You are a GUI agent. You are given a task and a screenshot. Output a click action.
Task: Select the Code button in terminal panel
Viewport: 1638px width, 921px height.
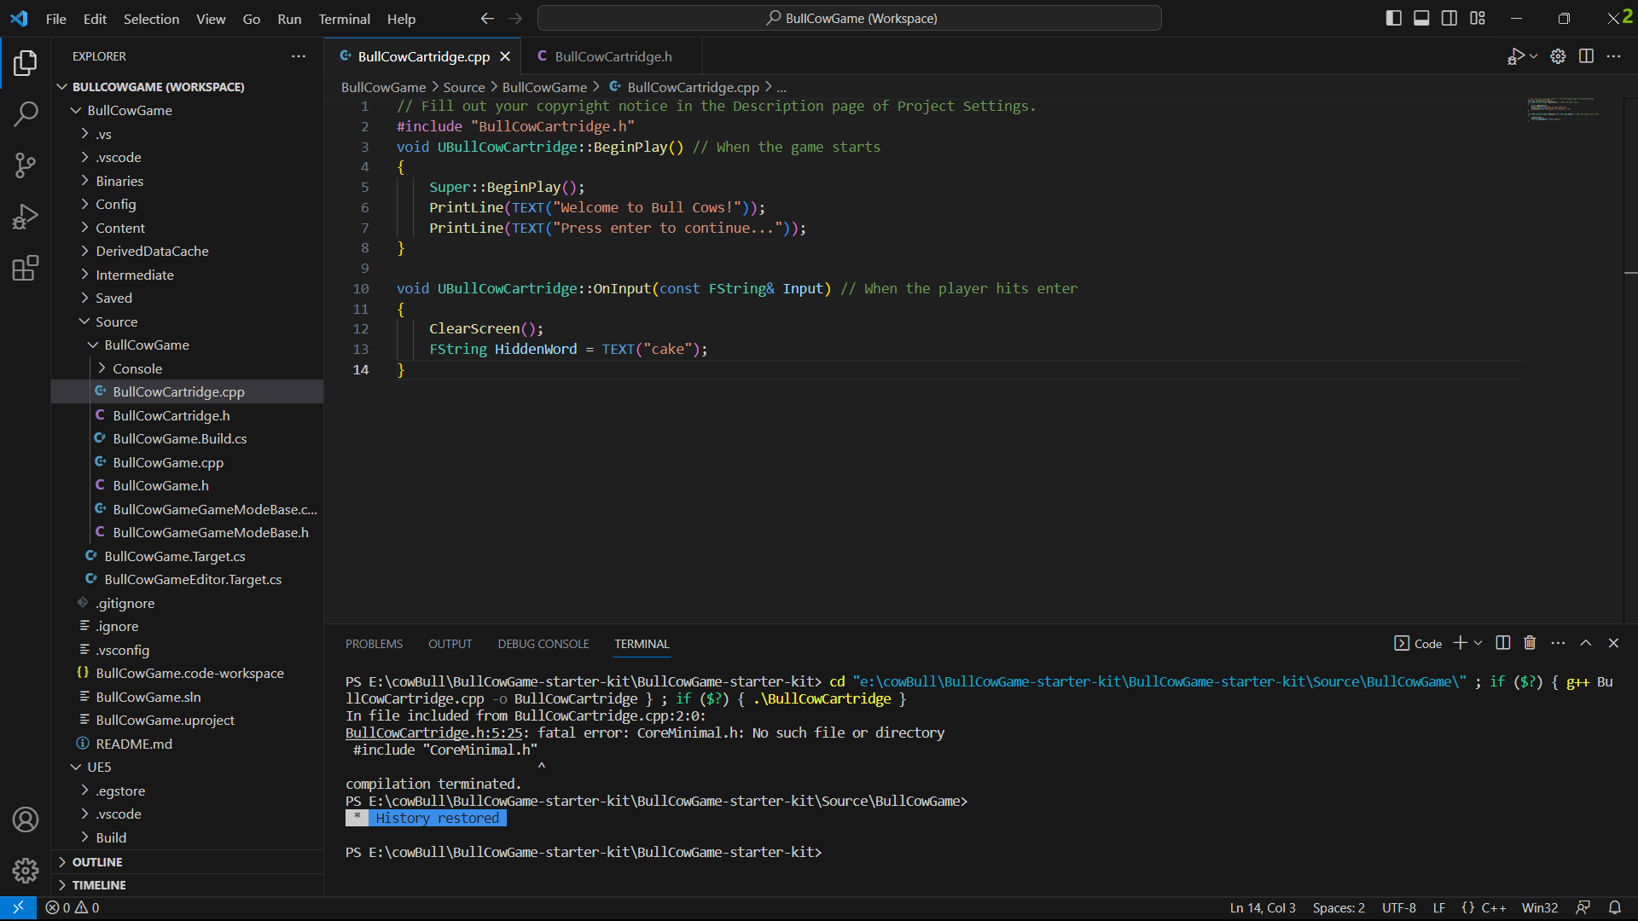(1418, 644)
